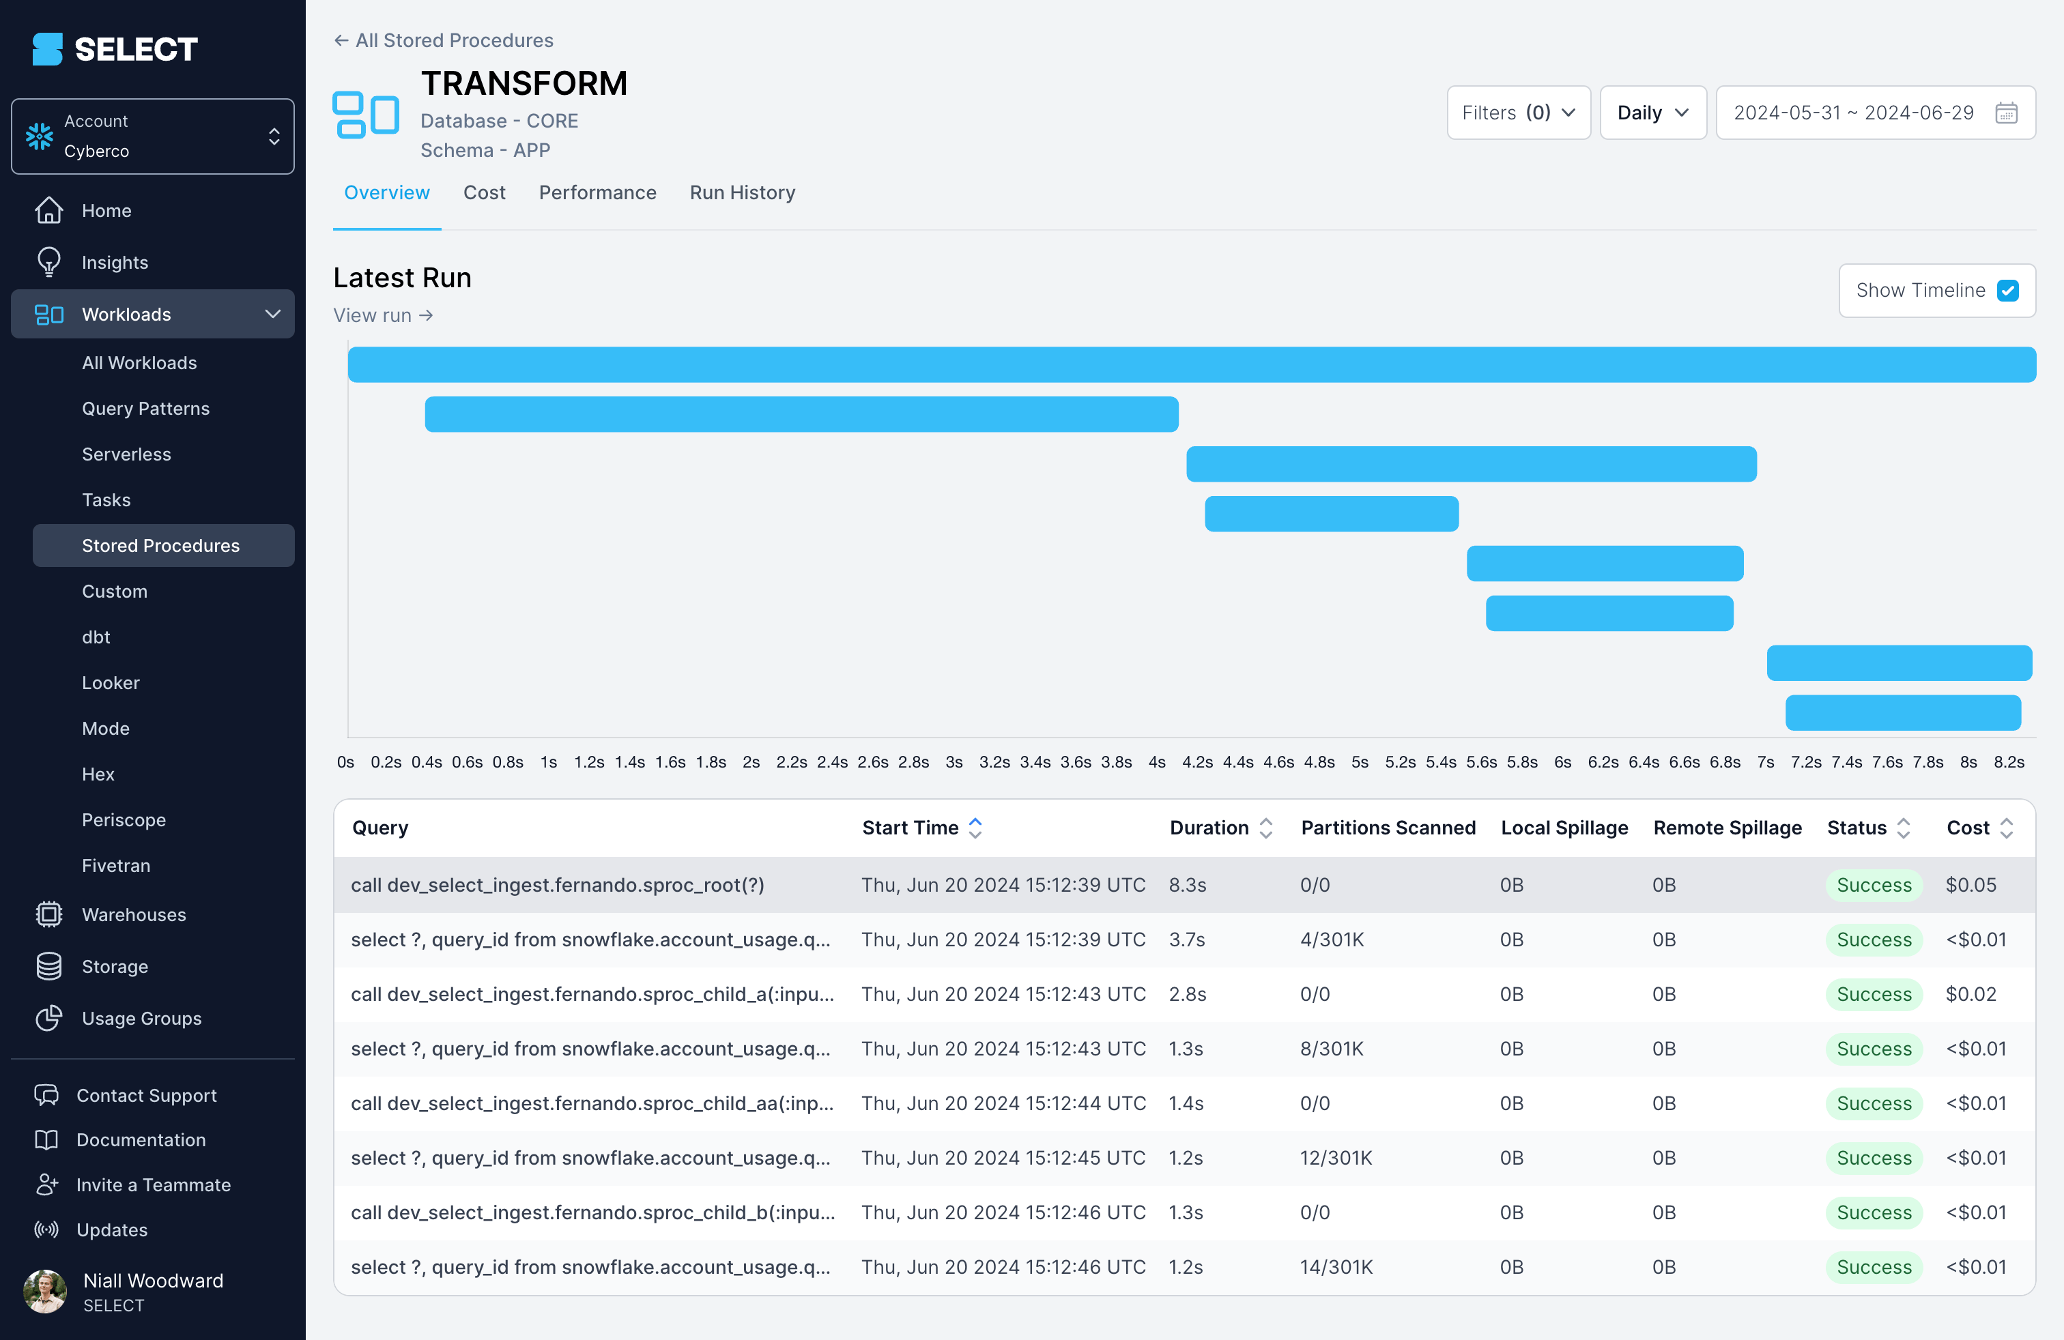Viewport: 2064px width, 1340px height.
Task: Select the sproc_child_b query row
Action: (1185, 1212)
